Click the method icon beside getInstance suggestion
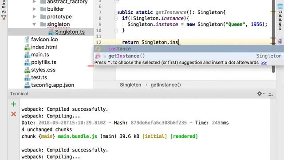Image resolution: width=284 pixels, height=160 pixels. point(98,56)
